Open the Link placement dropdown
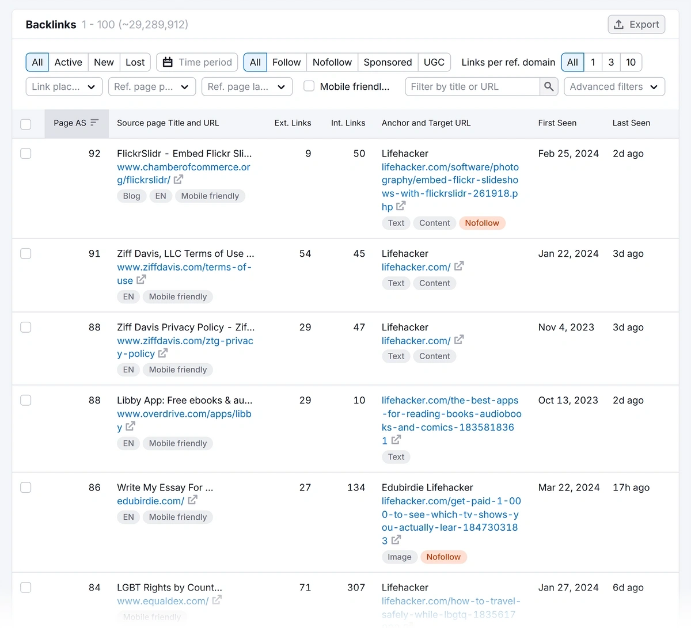691x628 pixels. pyautogui.click(x=64, y=86)
